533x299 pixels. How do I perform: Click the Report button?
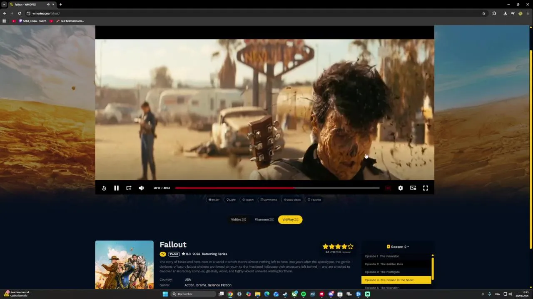[x=248, y=200]
